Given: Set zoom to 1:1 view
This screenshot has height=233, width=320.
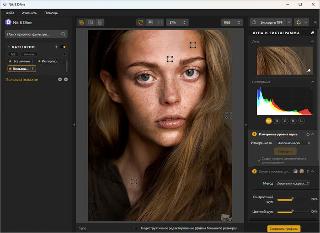Looking at the screenshot, I should tap(159, 22).
